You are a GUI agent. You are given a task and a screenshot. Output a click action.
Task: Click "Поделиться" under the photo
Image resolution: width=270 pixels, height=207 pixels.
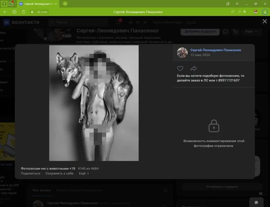pyautogui.click(x=31, y=173)
